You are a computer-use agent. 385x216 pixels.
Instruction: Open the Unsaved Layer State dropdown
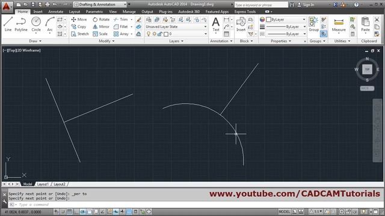coord(176,26)
